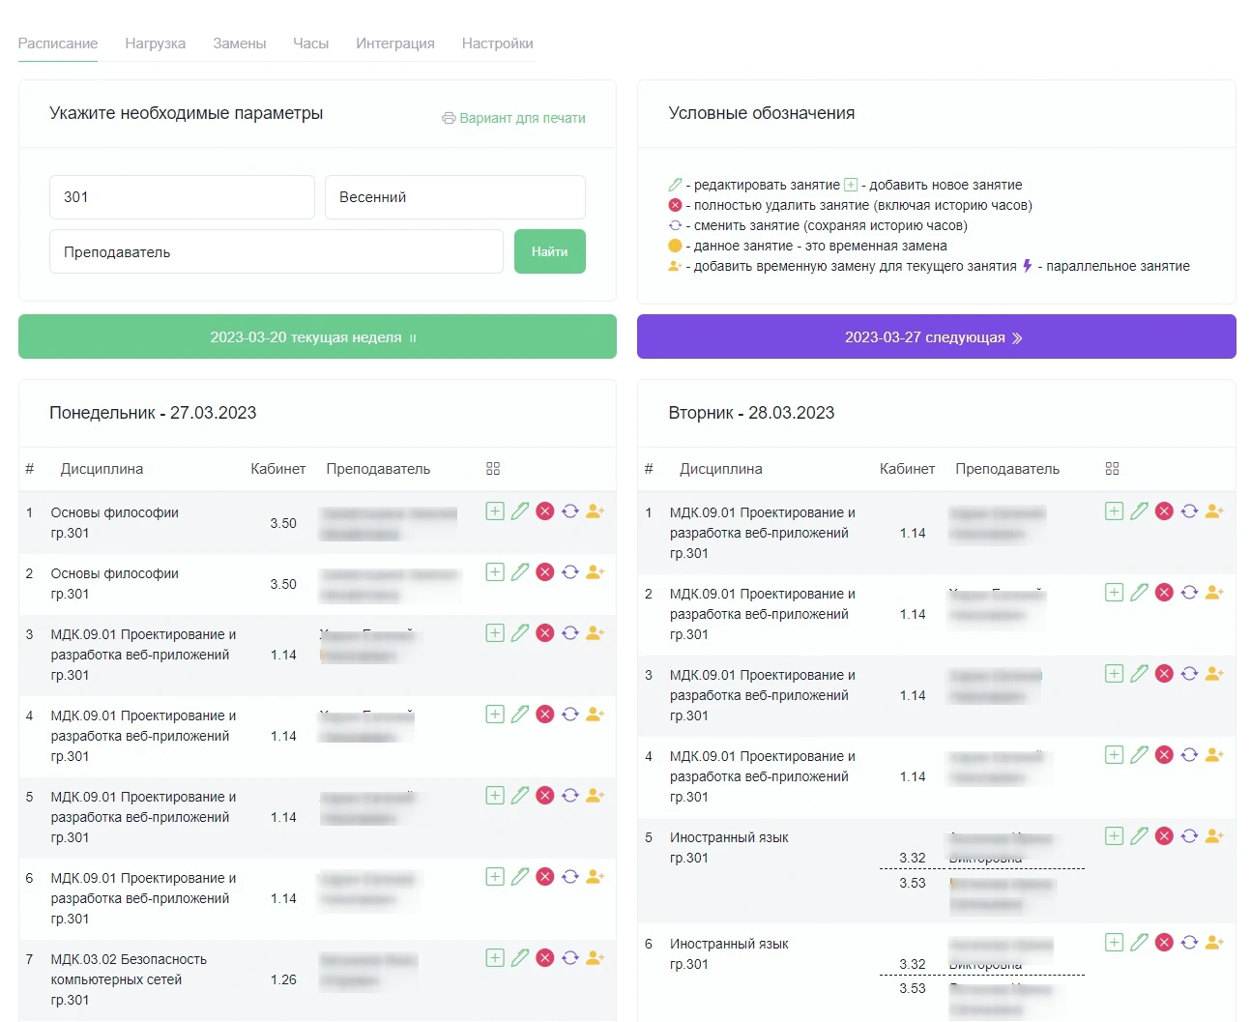Screen dimensions: 1251x1022
Task: Open the Нагрузка tab
Action: coord(155,44)
